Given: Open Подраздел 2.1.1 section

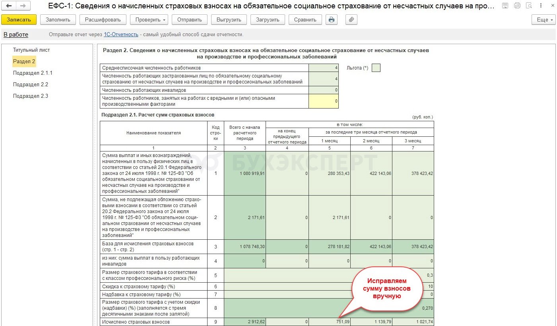Looking at the screenshot, I should pos(33,73).
